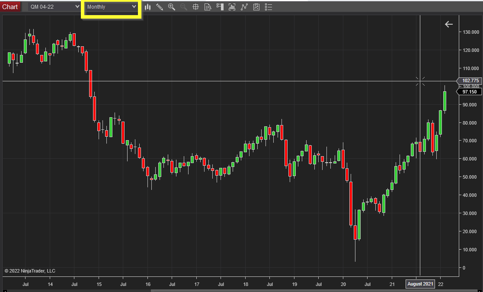Open the drawing tools pencil icon
Viewport: 483px width, 292px height.
[160, 7]
